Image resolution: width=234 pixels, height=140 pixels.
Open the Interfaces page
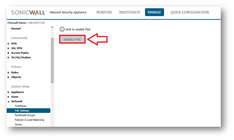[x=21, y=106]
